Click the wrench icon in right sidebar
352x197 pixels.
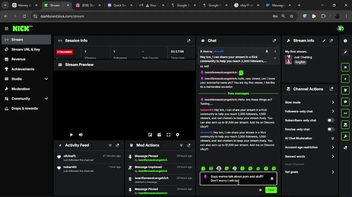pos(345,136)
